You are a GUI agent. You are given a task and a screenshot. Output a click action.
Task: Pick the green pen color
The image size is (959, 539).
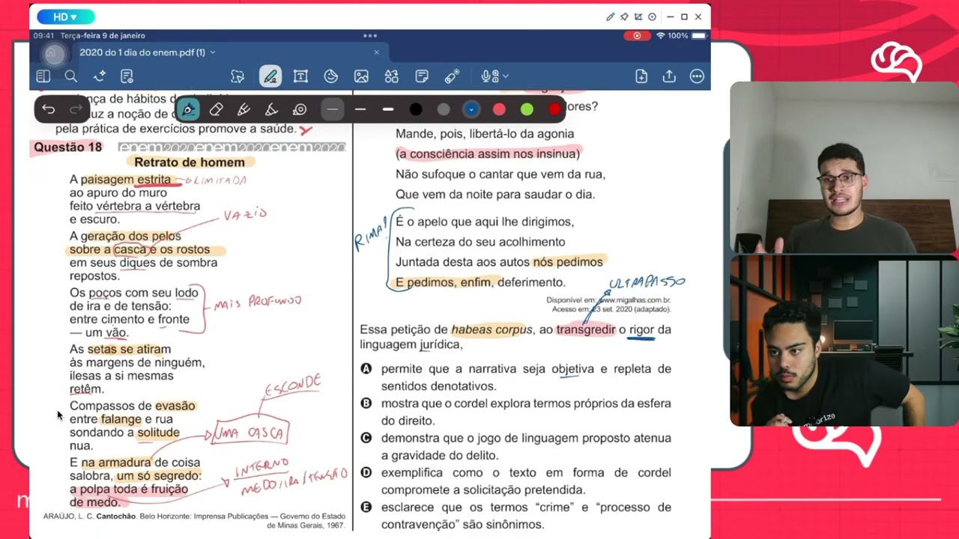point(527,109)
